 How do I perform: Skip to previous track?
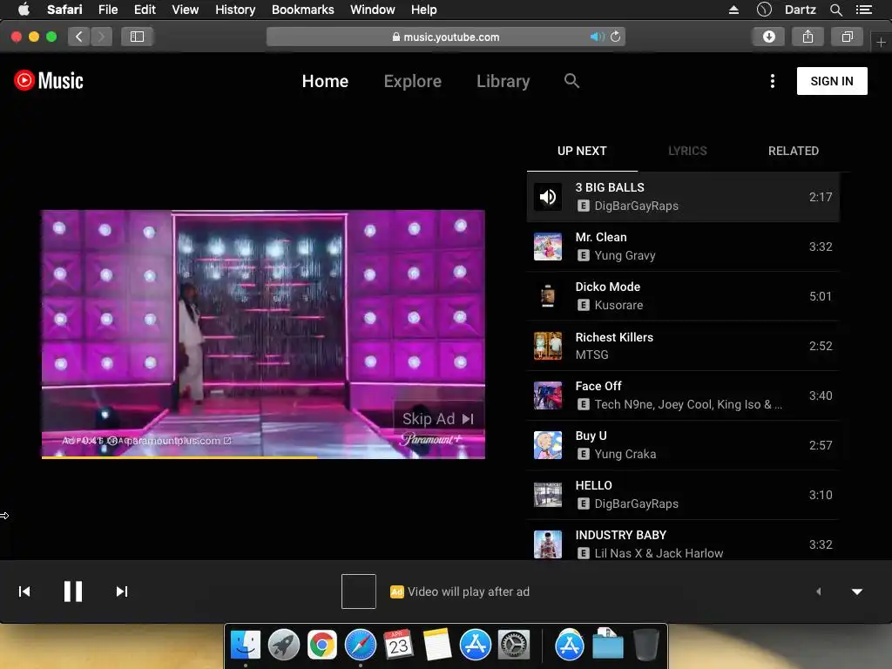(24, 591)
